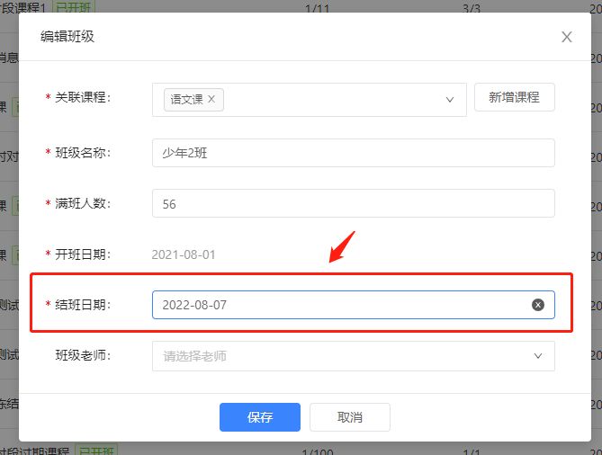Close the 编辑班级 dialog with X

click(x=567, y=37)
